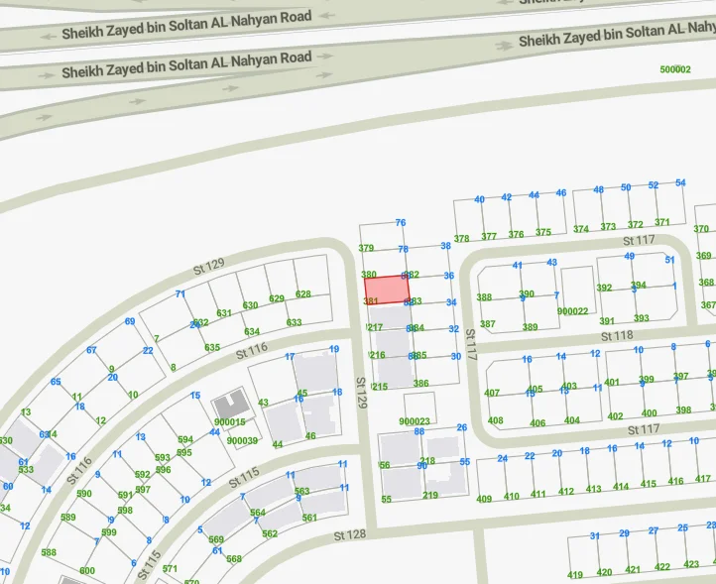Viewport: 716px width, 584px height.
Task: Select plot 900039
Action: pyautogui.click(x=242, y=441)
